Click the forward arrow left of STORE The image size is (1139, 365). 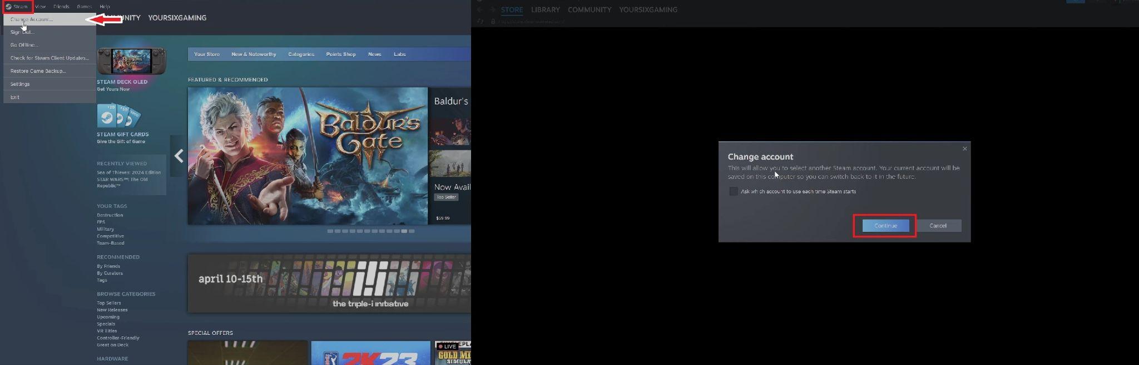coord(492,9)
